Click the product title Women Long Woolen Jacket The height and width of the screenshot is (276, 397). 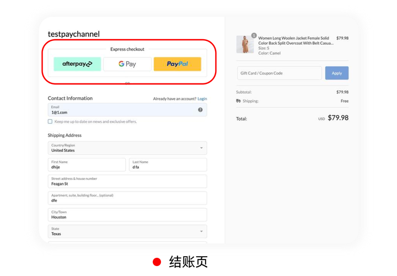(296, 40)
